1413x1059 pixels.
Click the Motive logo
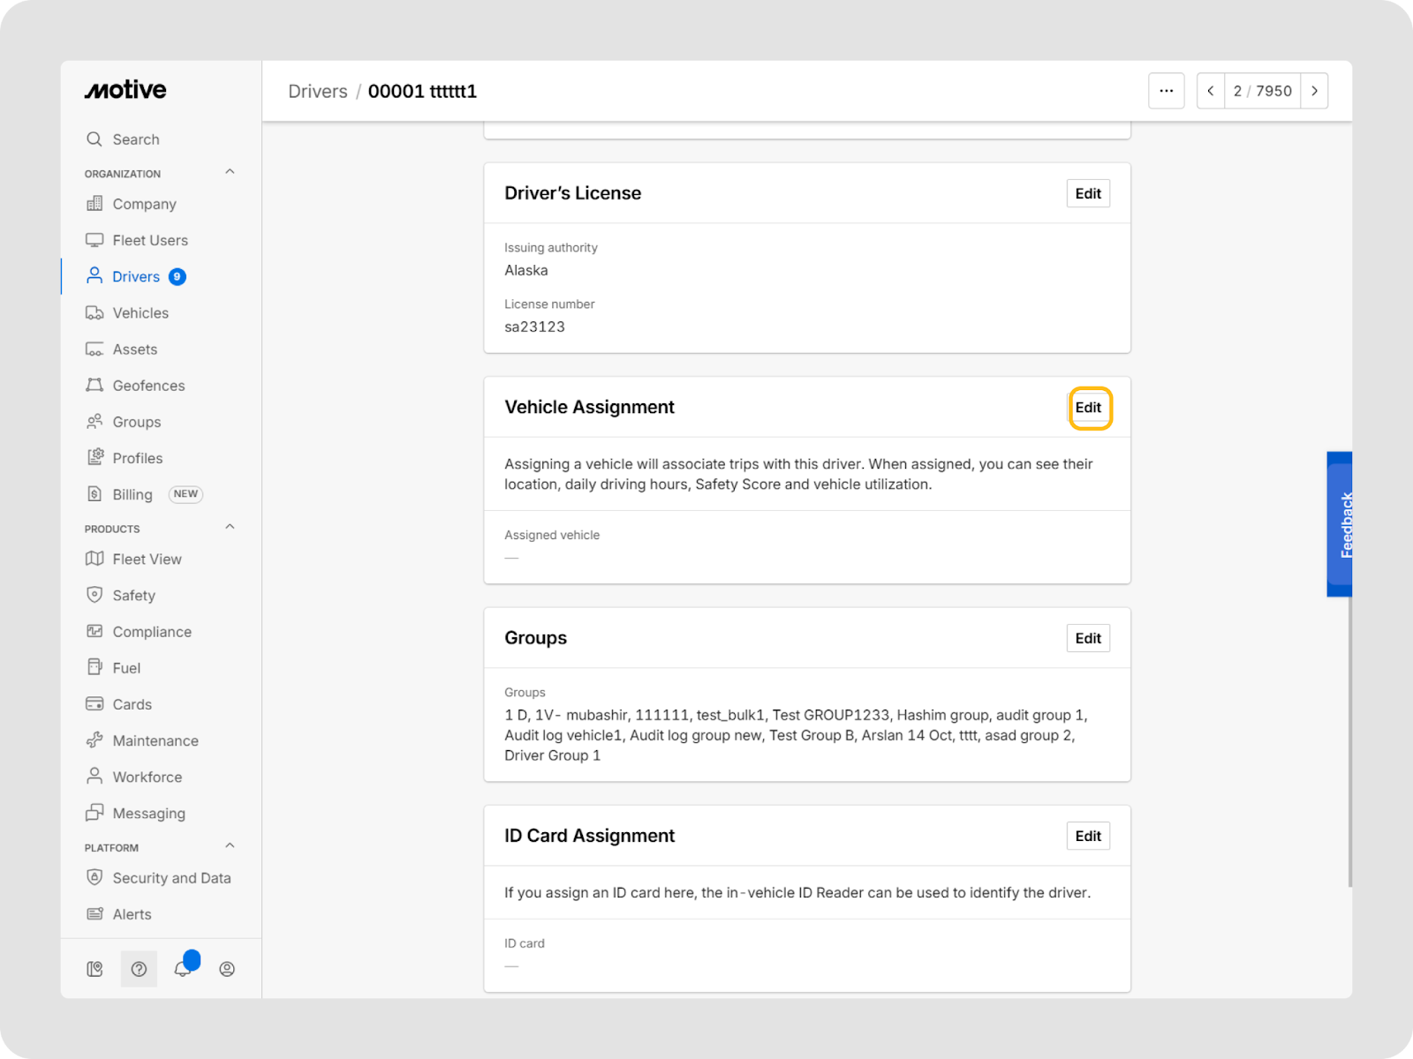[125, 90]
